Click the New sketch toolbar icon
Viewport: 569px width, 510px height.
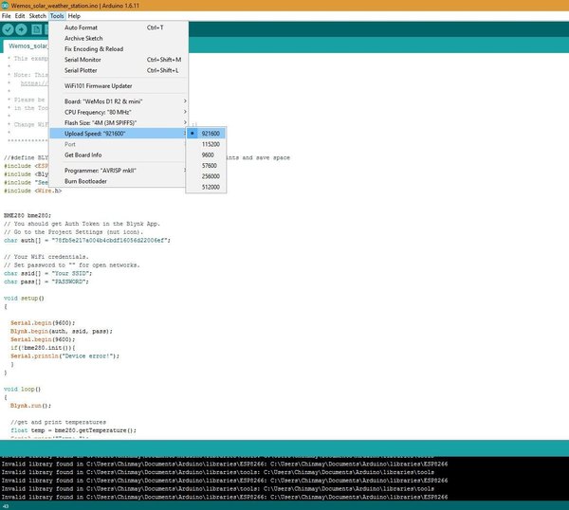[x=36, y=29]
